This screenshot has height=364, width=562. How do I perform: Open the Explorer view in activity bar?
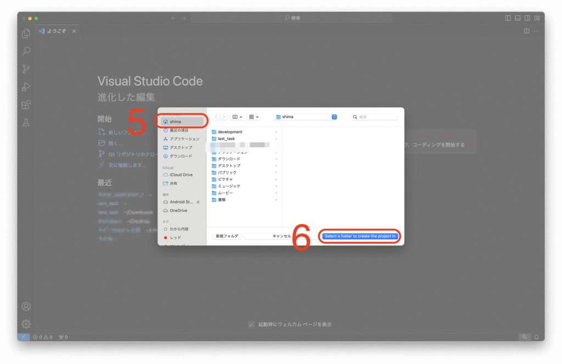26,33
